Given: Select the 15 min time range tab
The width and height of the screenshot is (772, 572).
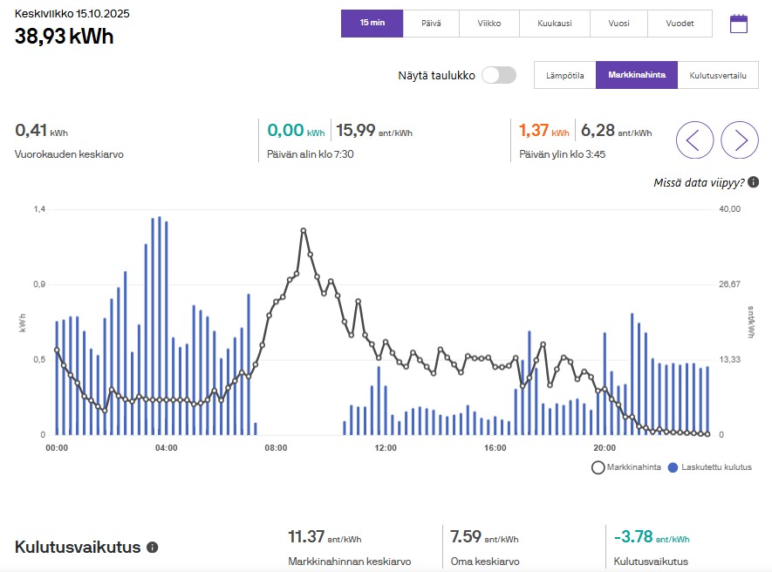Looking at the screenshot, I should pyautogui.click(x=372, y=24).
